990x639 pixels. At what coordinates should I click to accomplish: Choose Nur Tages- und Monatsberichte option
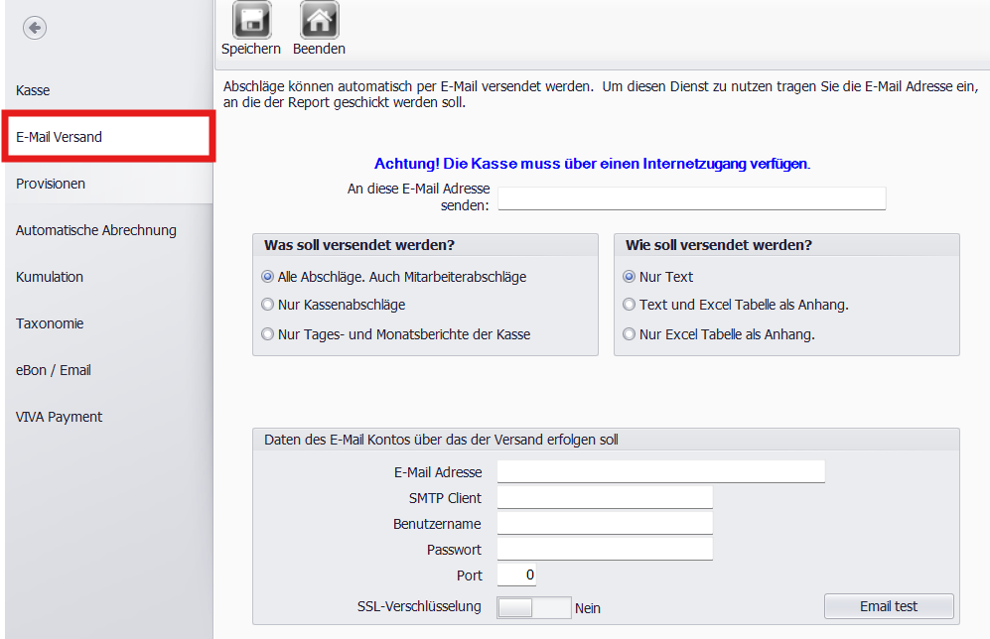268,334
